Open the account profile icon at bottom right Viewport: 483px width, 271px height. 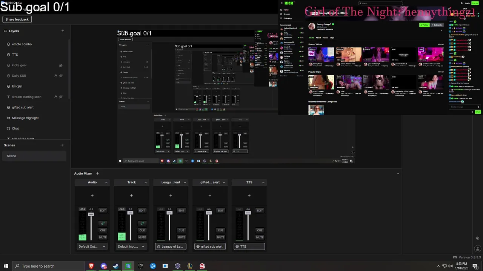point(478,249)
